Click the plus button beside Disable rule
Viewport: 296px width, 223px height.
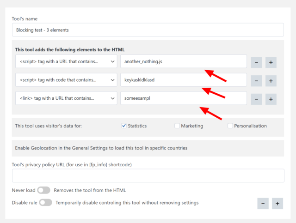(277, 204)
